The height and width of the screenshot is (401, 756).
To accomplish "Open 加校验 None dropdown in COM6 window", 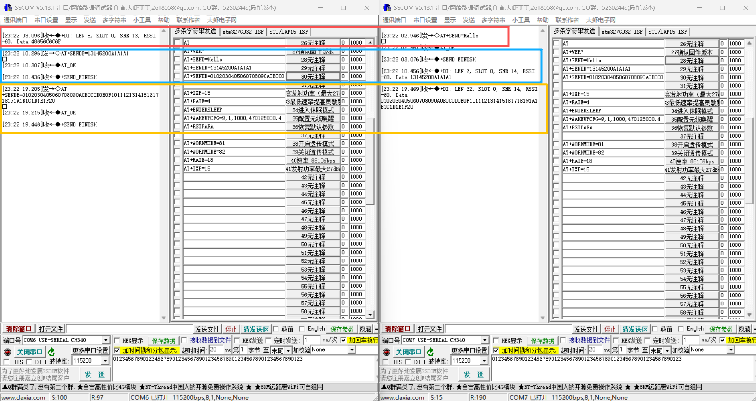I will pyautogui.click(x=351, y=350).
